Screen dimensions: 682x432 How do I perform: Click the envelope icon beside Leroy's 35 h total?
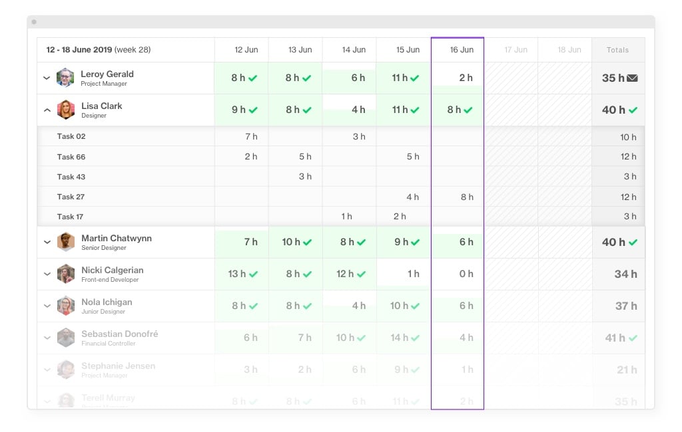(633, 78)
